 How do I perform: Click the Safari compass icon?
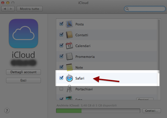69,78
